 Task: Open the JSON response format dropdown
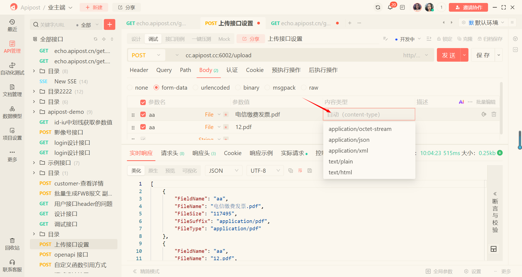pos(223,171)
